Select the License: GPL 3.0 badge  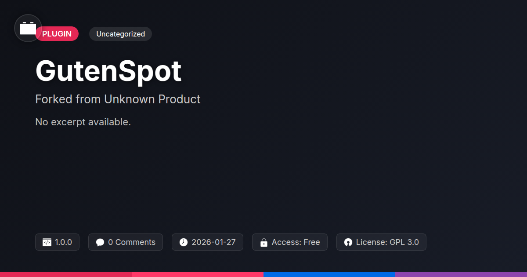pos(381,242)
